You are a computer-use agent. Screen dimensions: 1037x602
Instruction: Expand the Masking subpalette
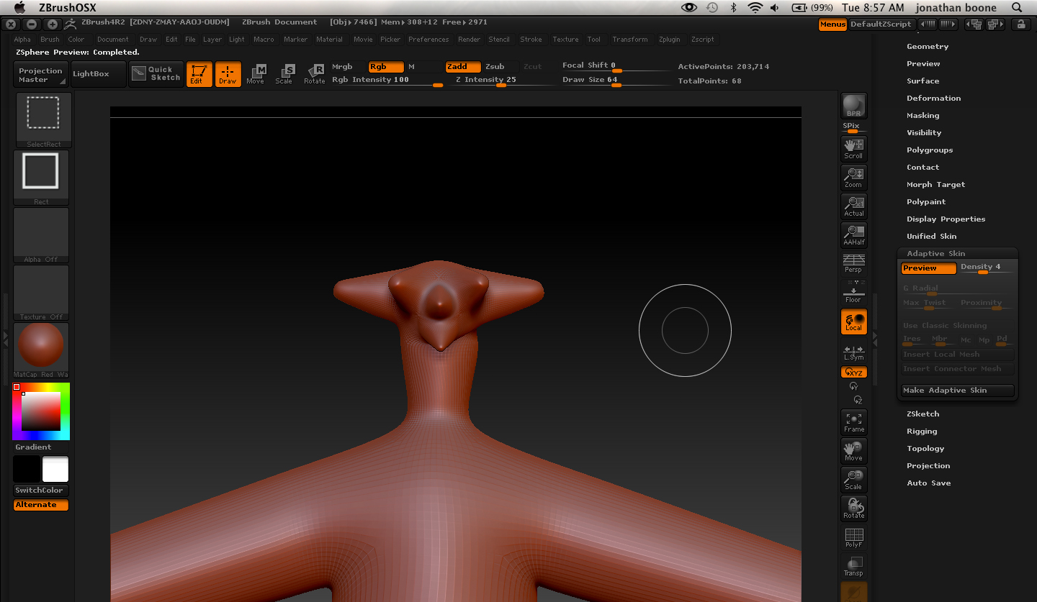tap(922, 115)
